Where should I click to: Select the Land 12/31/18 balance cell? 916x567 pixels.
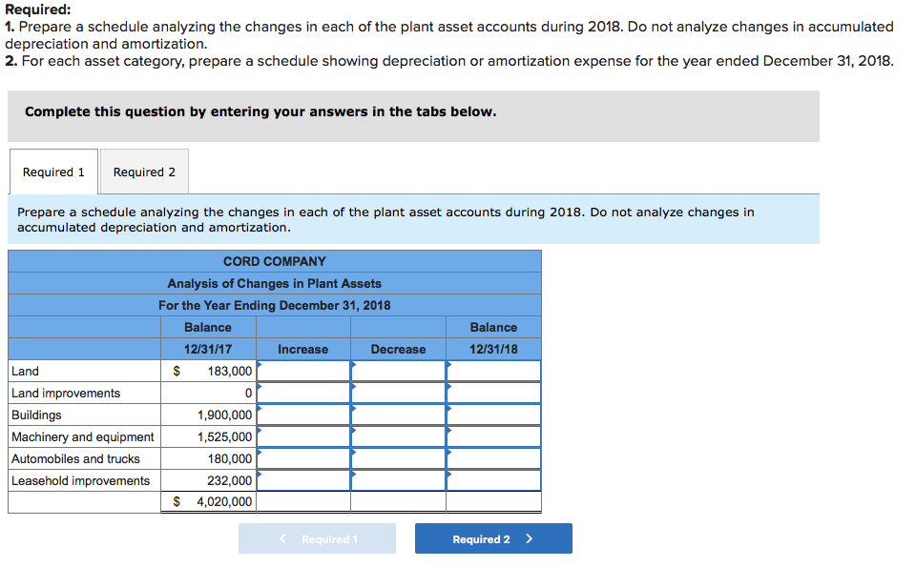(x=493, y=371)
